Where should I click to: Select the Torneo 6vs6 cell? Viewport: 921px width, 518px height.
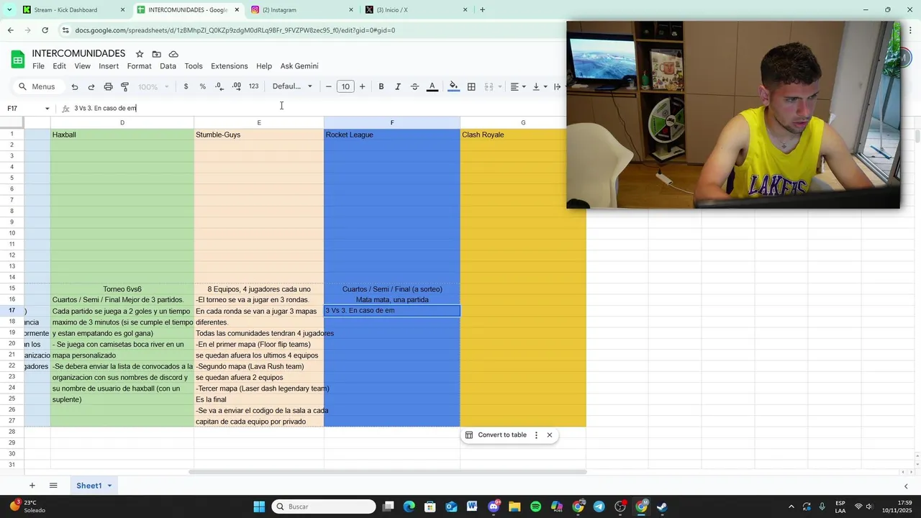pos(122,289)
